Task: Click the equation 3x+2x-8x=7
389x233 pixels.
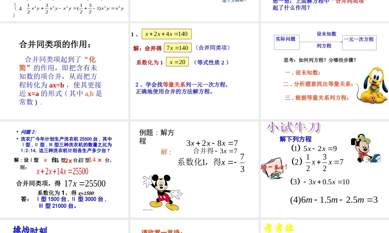Action: [x=212, y=143]
